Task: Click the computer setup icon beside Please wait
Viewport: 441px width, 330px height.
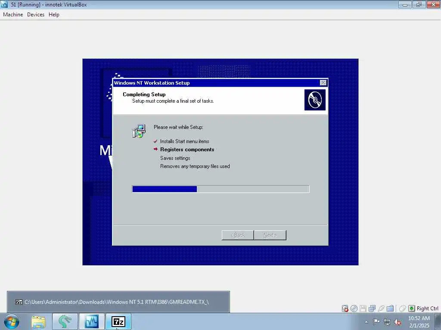Action: [139, 131]
